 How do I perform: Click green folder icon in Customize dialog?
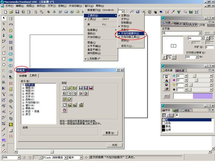(x=74, y=88)
